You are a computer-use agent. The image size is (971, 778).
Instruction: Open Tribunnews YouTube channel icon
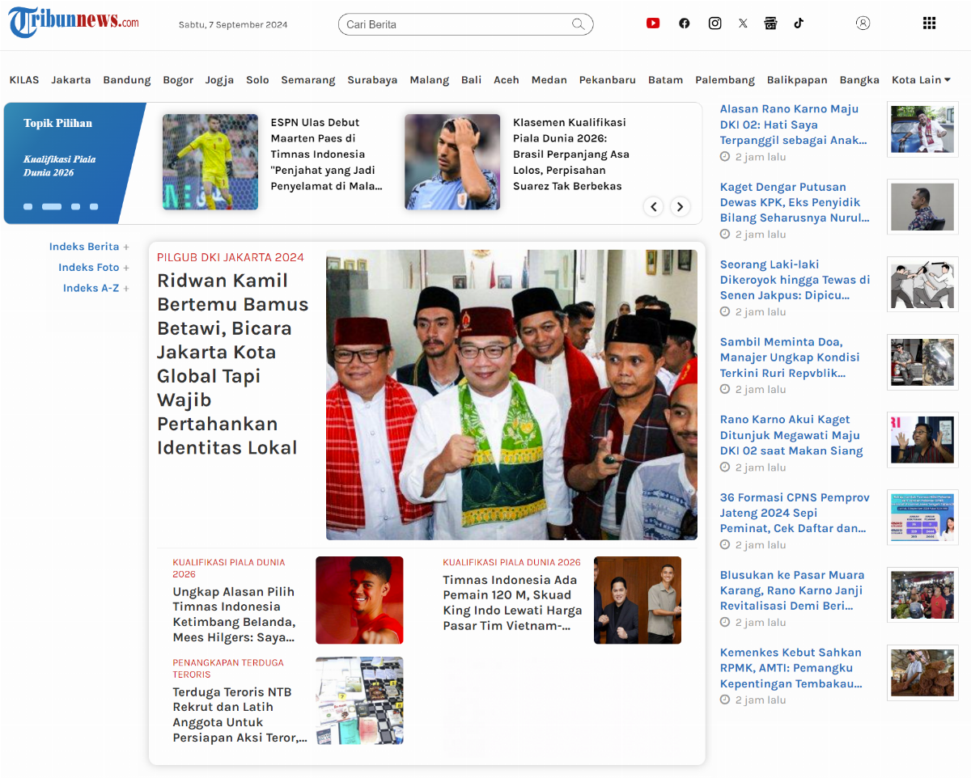653,23
